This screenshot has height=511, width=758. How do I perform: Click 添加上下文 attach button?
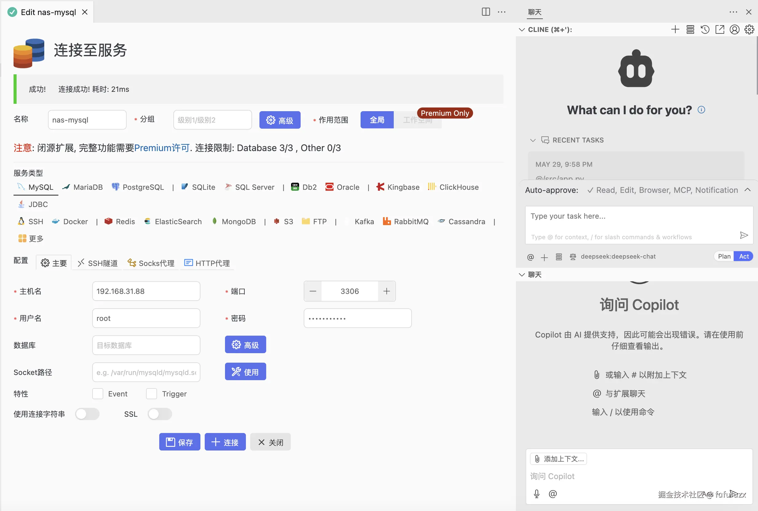tap(558, 459)
